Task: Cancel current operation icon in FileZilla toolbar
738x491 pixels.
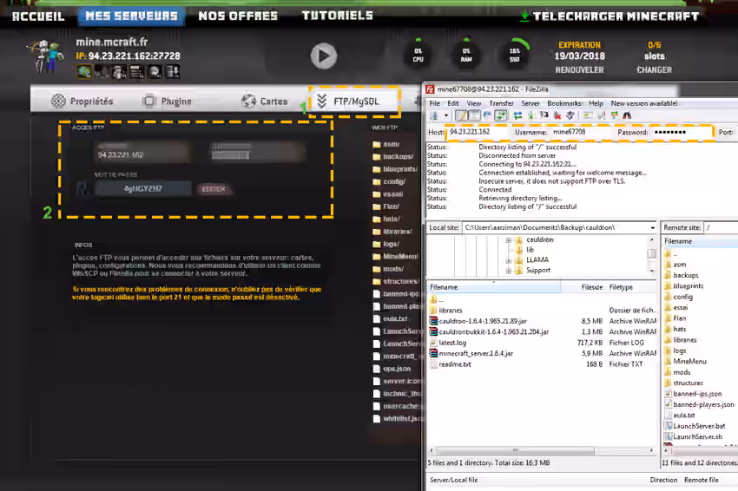Action: 544,115
